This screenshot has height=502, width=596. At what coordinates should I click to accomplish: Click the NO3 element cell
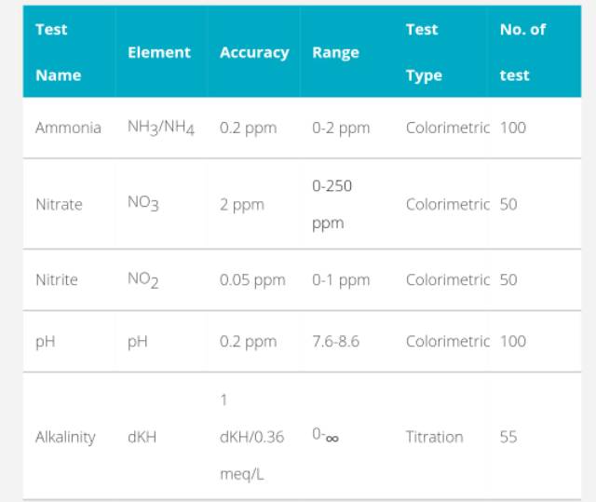tap(143, 204)
